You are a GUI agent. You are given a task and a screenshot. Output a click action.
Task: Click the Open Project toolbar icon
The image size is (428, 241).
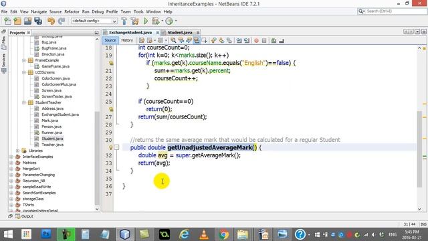pos(27,21)
